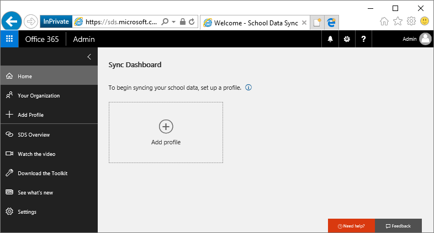434x233 pixels.
Task: Click the Need help? button
Action: [x=351, y=226]
